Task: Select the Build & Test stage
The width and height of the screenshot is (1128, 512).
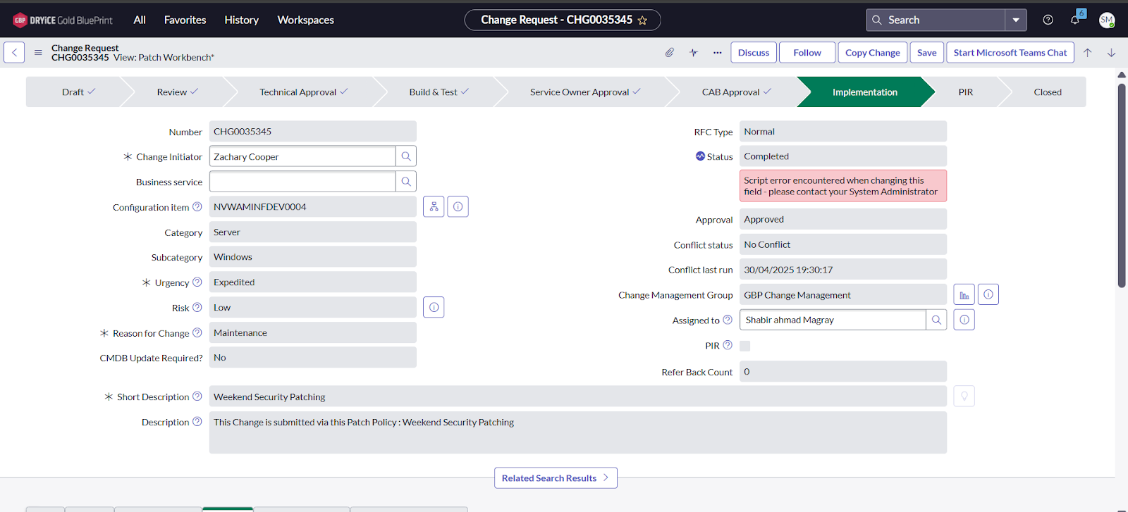Action: pos(439,92)
